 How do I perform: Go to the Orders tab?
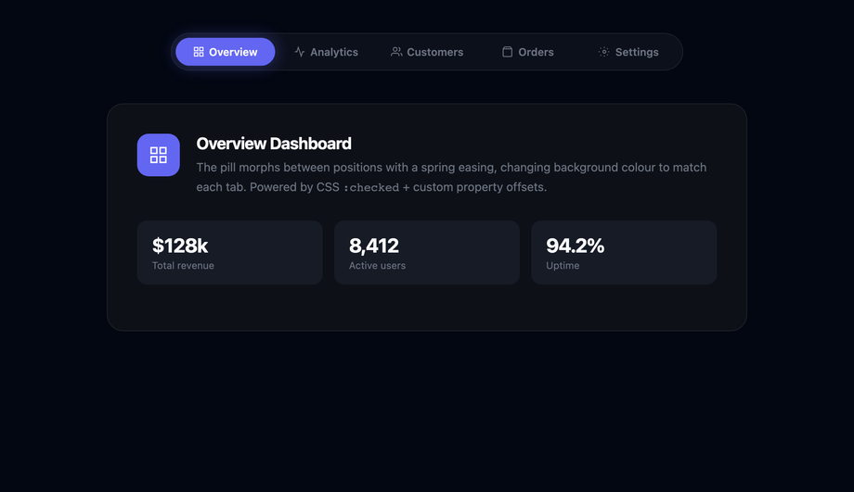528,52
